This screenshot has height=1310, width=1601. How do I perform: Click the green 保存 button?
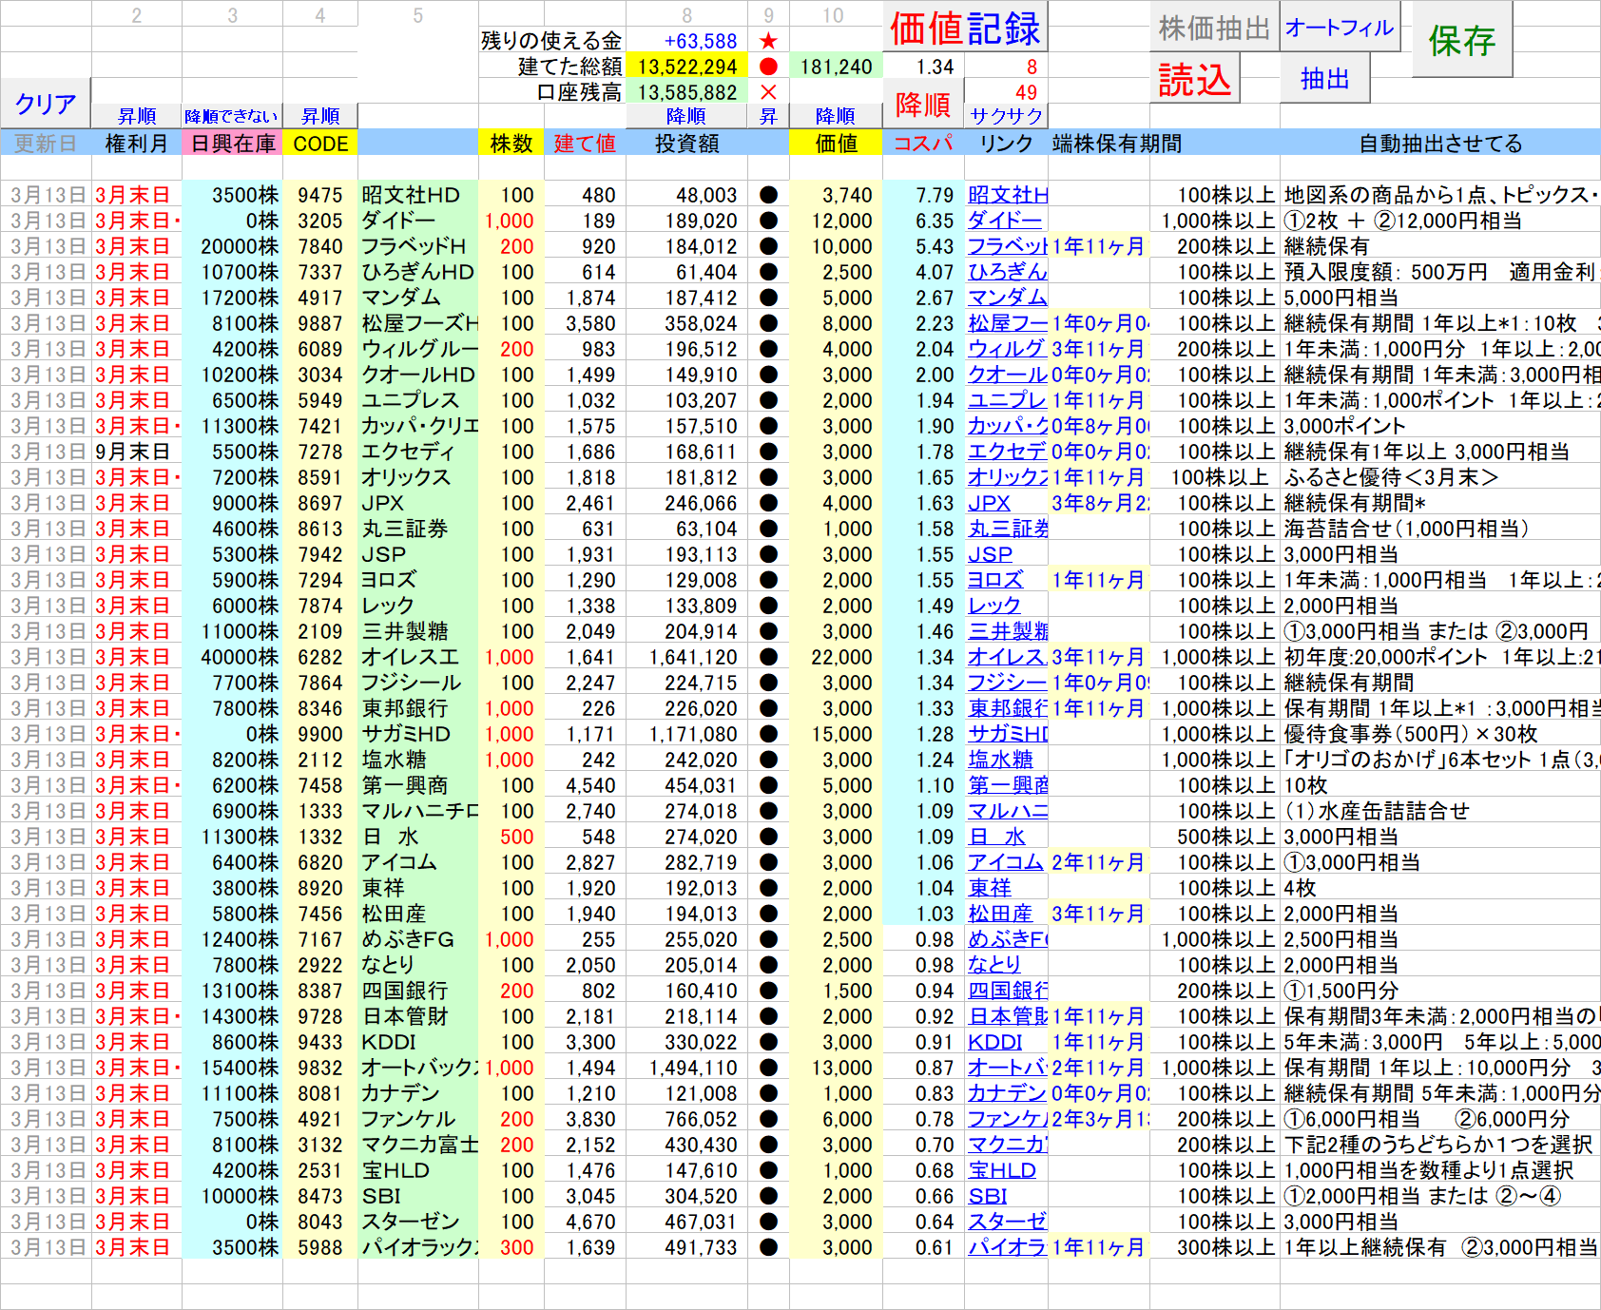point(1462,40)
